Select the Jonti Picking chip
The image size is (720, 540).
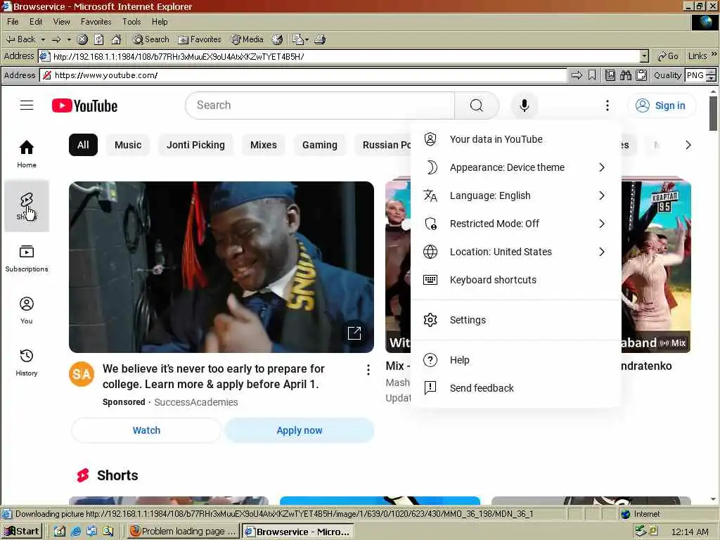tap(195, 145)
